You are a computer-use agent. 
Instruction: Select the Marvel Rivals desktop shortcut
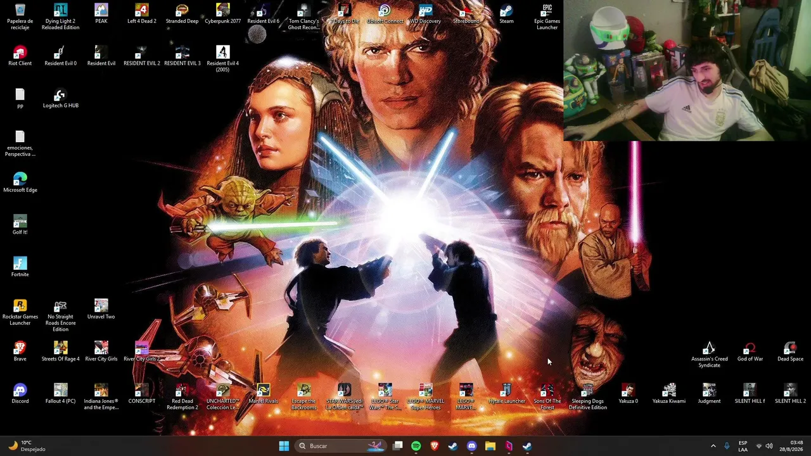point(264,393)
